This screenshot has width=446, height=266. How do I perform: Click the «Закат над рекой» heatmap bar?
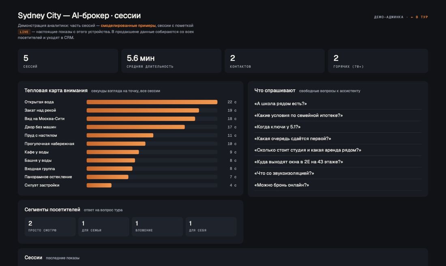point(143,110)
